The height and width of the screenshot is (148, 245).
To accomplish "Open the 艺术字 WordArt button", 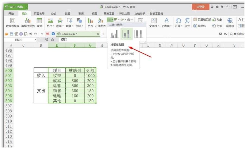I will 167,23.
